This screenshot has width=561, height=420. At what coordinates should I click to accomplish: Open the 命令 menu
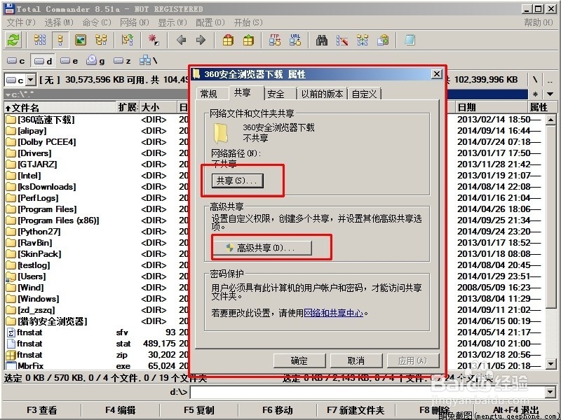tap(97, 22)
